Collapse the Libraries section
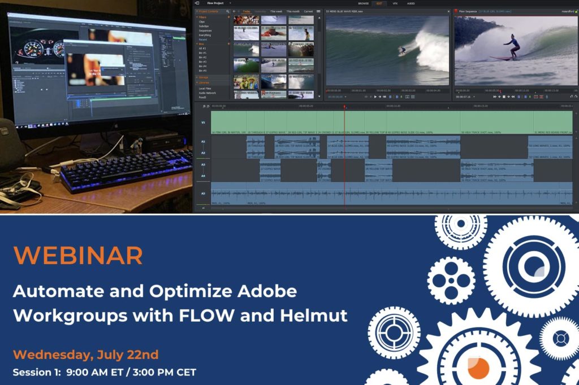Image resolution: width=579 pixels, height=385 pixels. coord(197,82)
